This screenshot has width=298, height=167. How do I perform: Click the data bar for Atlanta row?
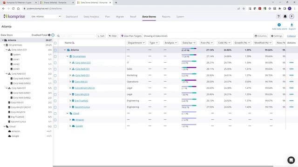pyautogui.click(x=189, y=49)
